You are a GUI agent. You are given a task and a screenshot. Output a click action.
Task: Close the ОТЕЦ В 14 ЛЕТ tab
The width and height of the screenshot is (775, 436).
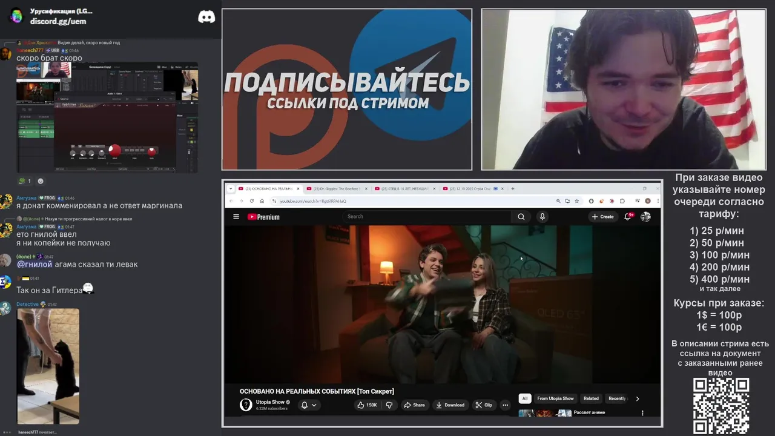pyautogui.click(x=434, y=188)
